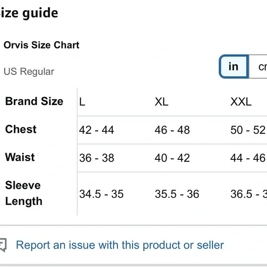
Task: Click the Chest row header
Action: pos(21,129)
